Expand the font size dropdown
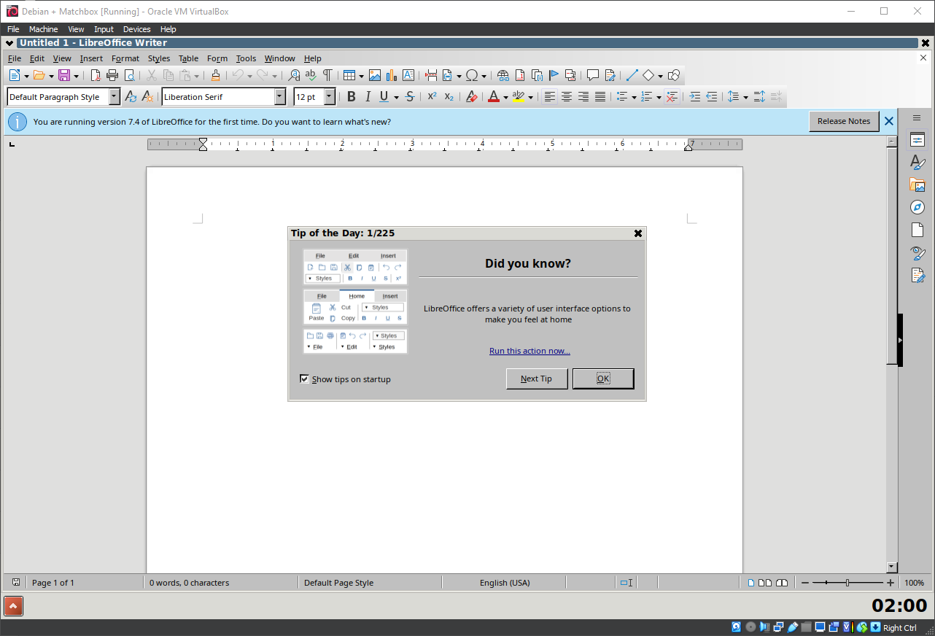This screenshot has width=935, height=636. pos(328,96)
